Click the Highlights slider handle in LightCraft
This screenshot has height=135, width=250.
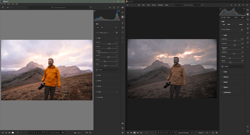click(224, 49)
